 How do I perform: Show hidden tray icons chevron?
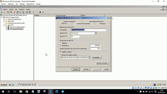tap(138, 92)
